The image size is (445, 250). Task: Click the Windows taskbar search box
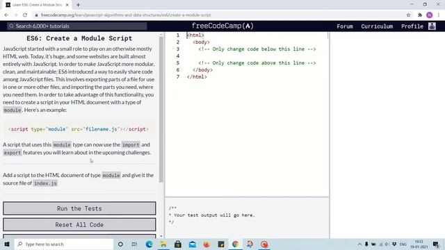point(64,244)
